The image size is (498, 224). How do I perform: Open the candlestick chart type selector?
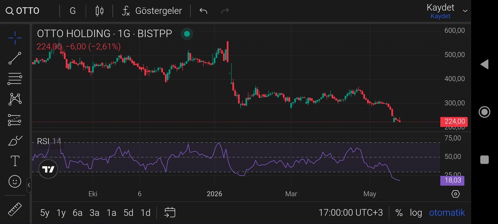100,11
